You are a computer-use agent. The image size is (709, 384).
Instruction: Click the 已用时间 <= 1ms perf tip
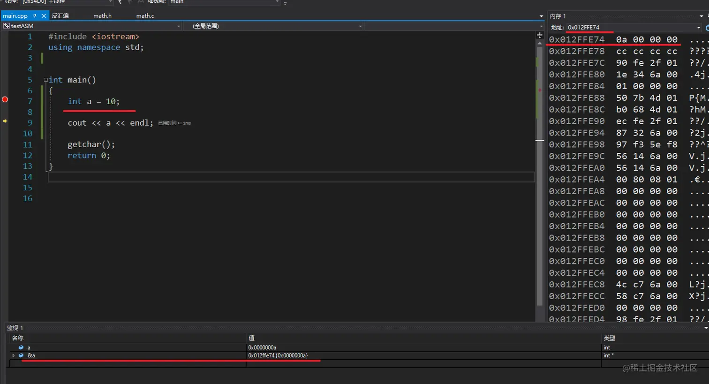pyautogui.click(x=174, y=123)
